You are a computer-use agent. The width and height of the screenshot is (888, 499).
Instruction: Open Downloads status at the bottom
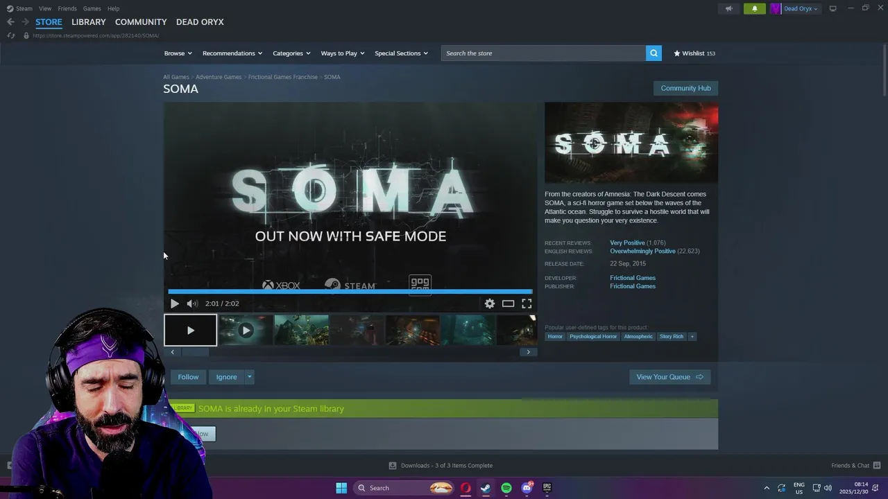tap(441, 466)
